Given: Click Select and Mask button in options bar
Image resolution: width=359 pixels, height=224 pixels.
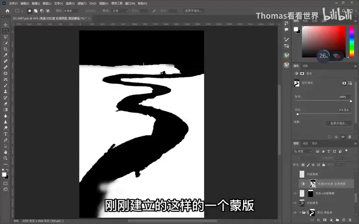Looking at the screenshot, I should point(193,11).
